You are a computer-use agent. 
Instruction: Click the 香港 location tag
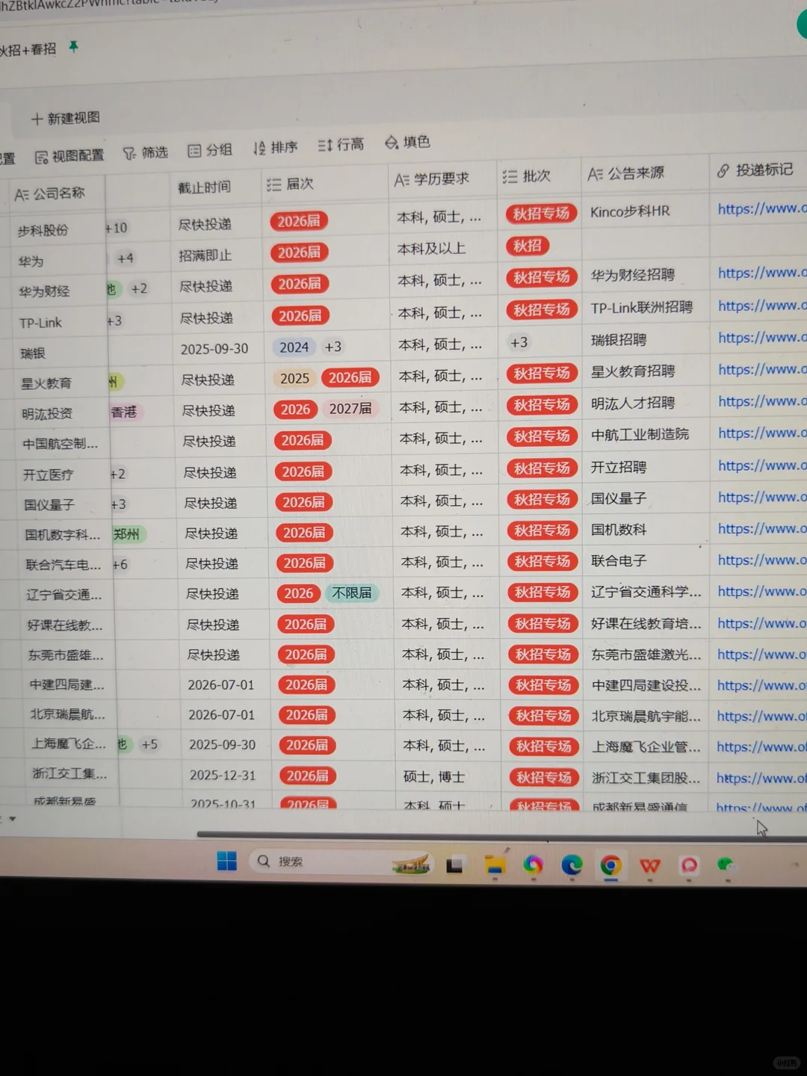click(x=124, y=412)
